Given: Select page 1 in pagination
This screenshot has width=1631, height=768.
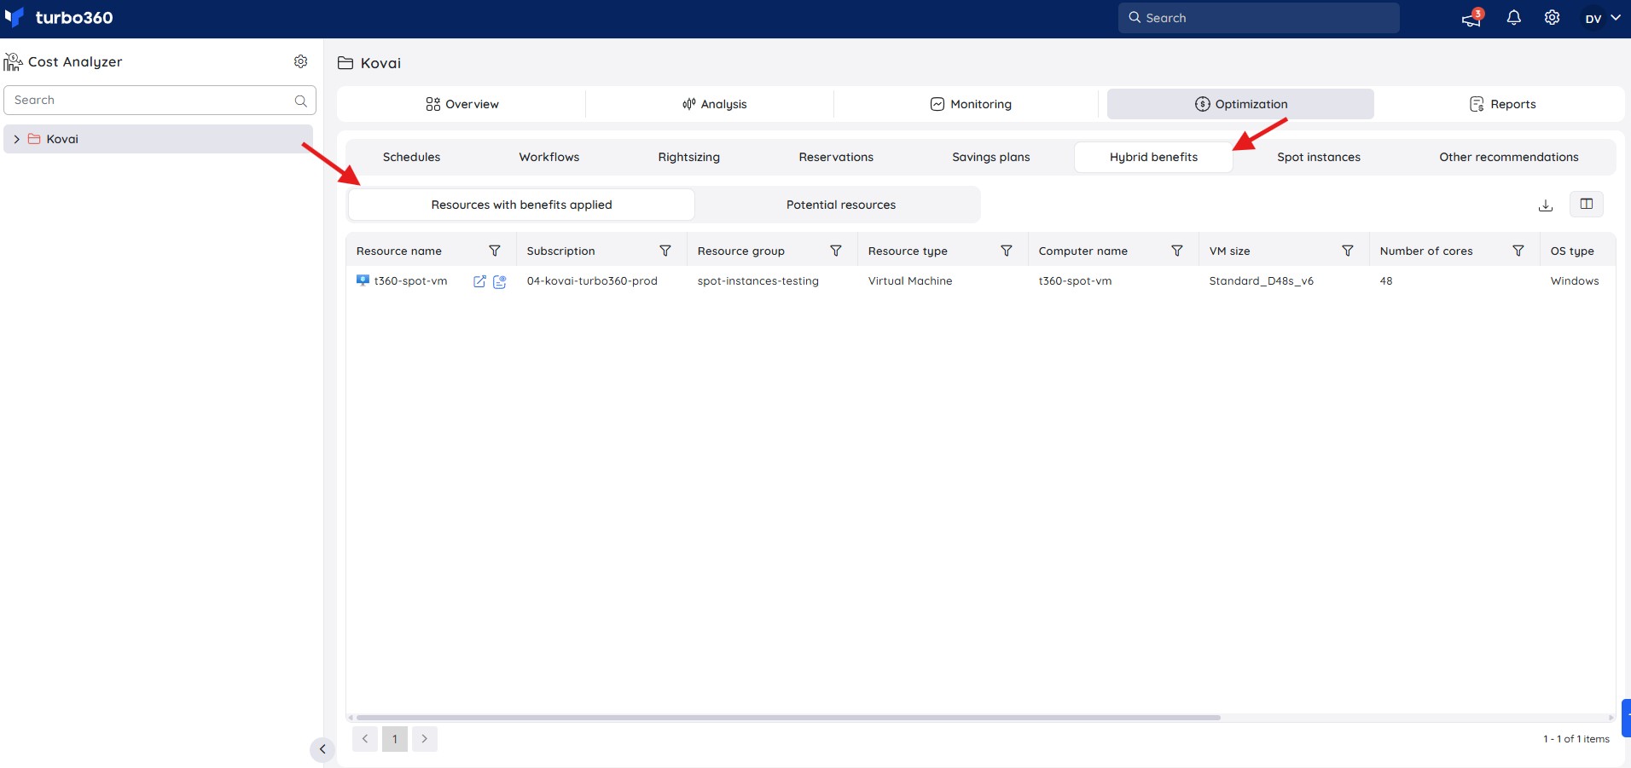Looking at the screenshot, I should point(395,739).
